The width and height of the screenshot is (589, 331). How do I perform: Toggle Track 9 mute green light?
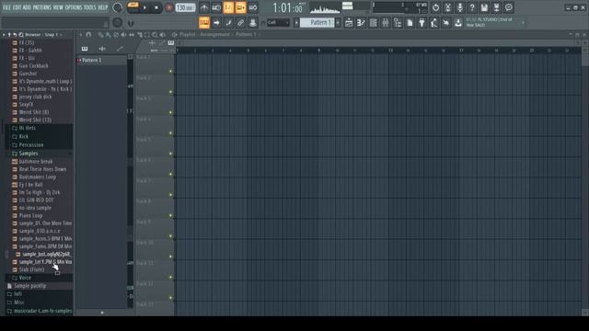point(170,236)
